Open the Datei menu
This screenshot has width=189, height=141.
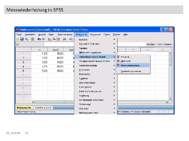(x=19, y=34)
